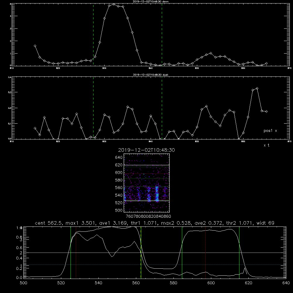This screenshot has width=293, height=293.
Task: Click the upper solid white line in heat map
Action: [x=147, y=165]
